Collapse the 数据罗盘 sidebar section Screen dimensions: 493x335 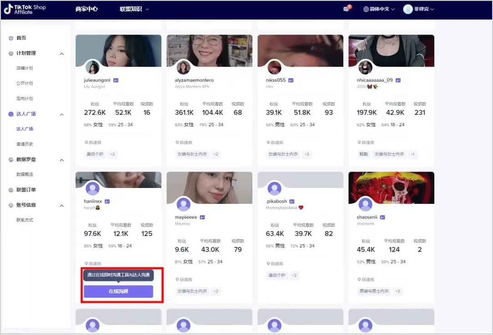[62, 160]
